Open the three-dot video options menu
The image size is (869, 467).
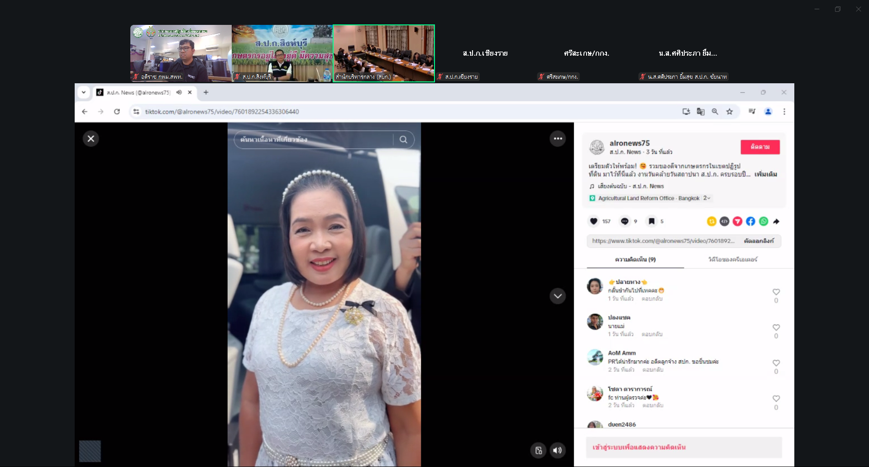(x=558, y=139)
